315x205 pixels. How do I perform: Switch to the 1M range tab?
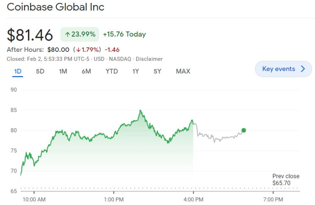[63, 71]
